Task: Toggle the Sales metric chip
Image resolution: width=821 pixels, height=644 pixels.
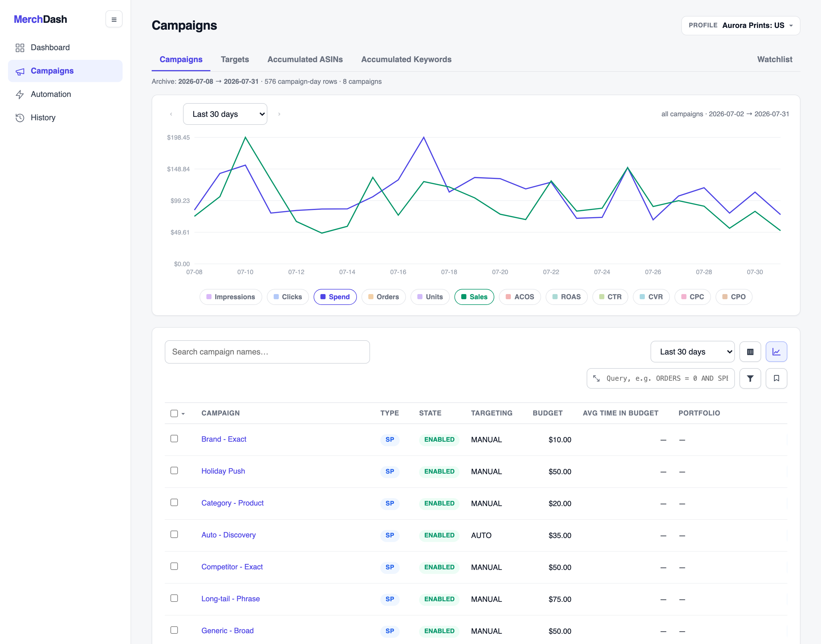Action: [x=474, y=297]
